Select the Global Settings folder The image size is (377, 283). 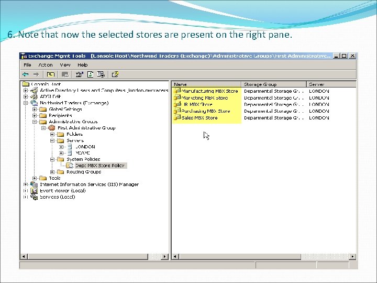(65, 109)
